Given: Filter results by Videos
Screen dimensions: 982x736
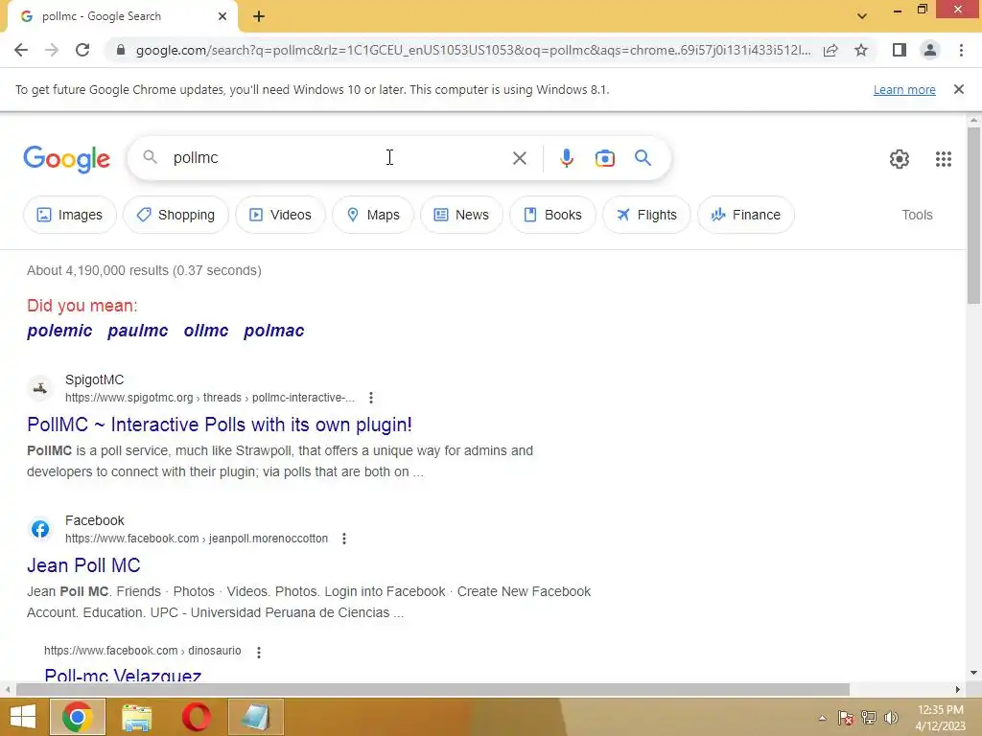Looking at the screenshot, I should [280, 215].
